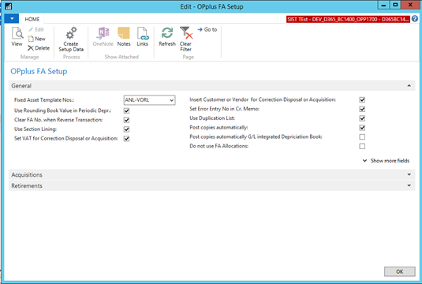
Task: Uncheck Post copies automatically
Action: click(x=362, y=128)
